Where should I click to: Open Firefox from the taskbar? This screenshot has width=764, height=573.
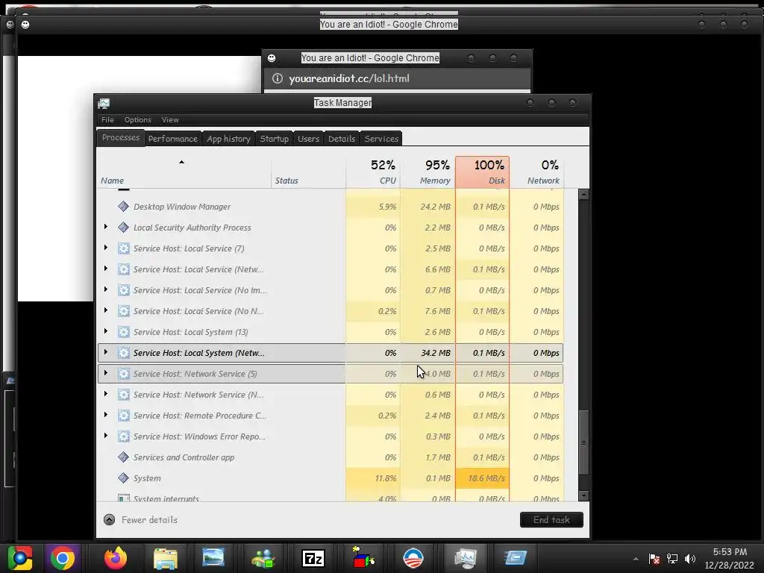coord(116,558)
